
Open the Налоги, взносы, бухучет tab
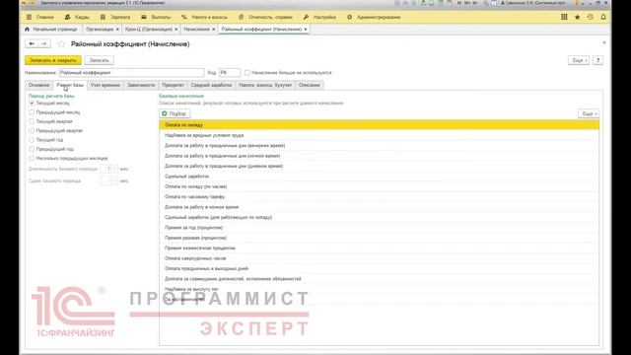pyautogui.click(x=265, y=86)
